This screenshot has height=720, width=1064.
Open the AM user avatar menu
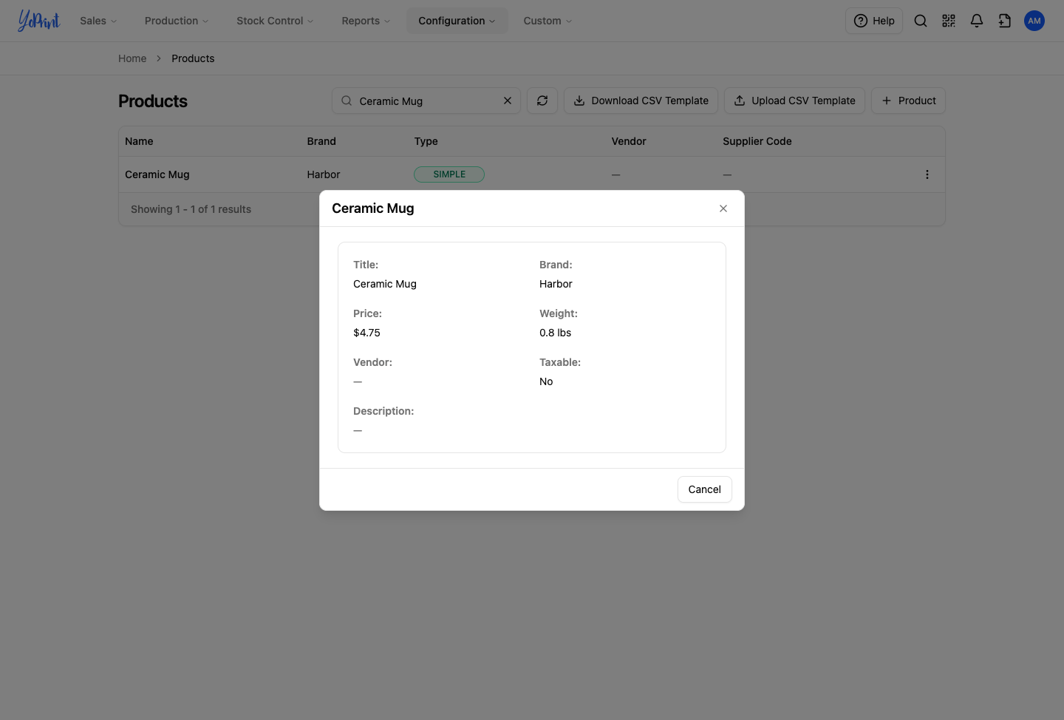(x=1034, y=21)
